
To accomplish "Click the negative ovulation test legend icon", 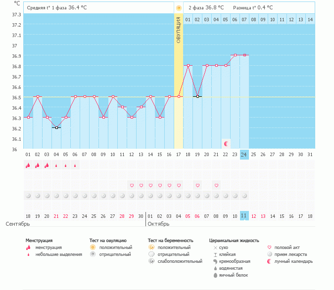I will 93,254.
